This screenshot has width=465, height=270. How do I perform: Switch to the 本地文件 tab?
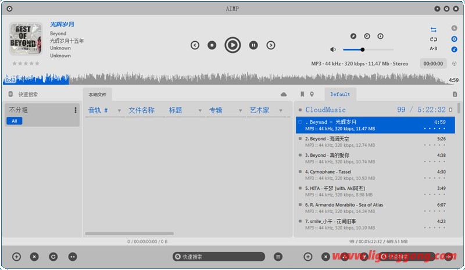[x=97, y=95]
